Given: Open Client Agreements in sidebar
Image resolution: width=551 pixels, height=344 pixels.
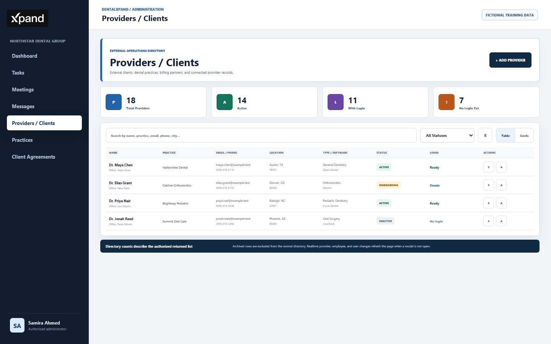Looking at the screenshot, I should (44, 157).
